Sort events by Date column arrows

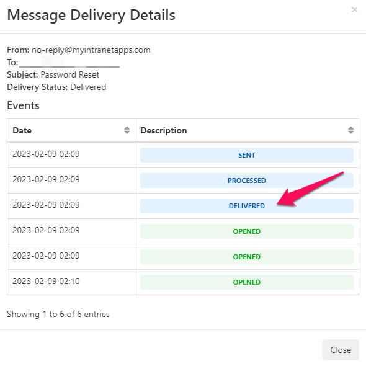127,130
